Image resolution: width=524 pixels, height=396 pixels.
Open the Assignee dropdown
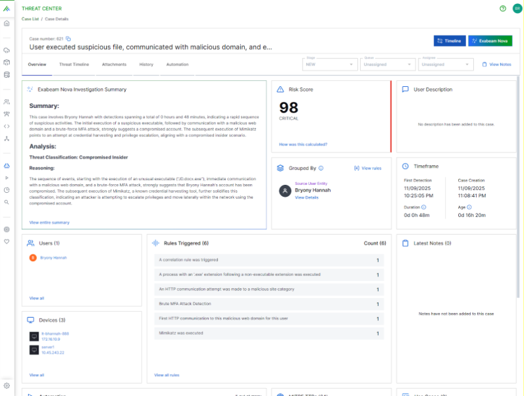coord(446,64)
